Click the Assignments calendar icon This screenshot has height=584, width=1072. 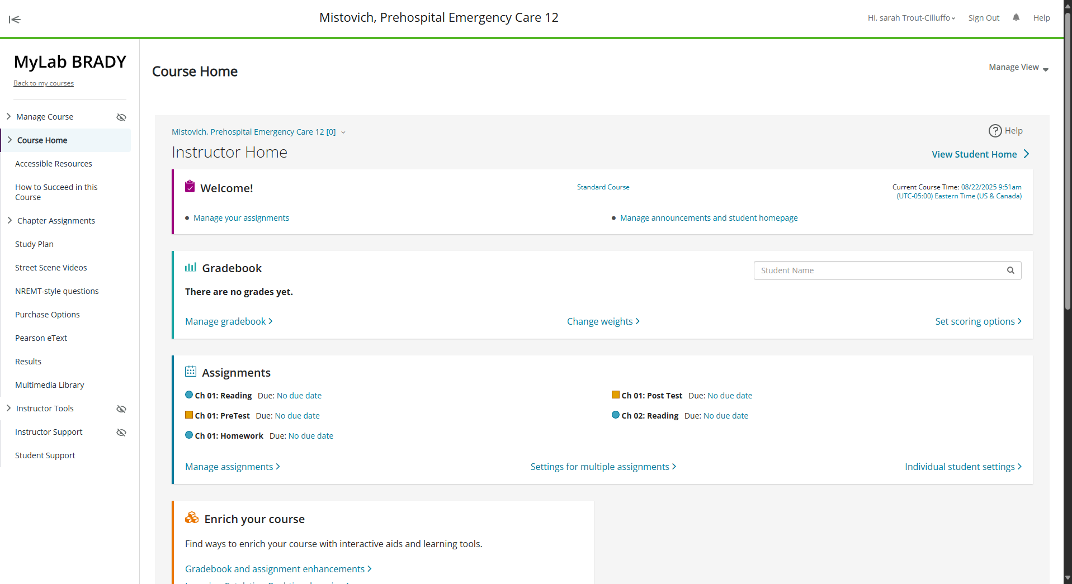click(x=191, y=372)
